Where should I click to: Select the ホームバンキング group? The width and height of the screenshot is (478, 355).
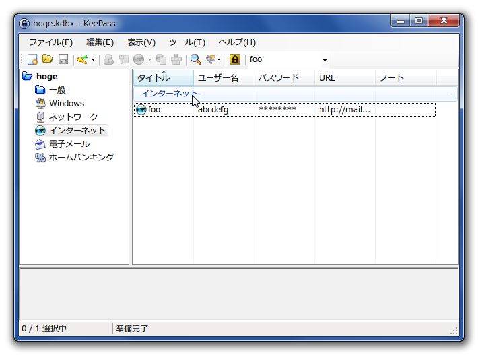tap(81, 158)
